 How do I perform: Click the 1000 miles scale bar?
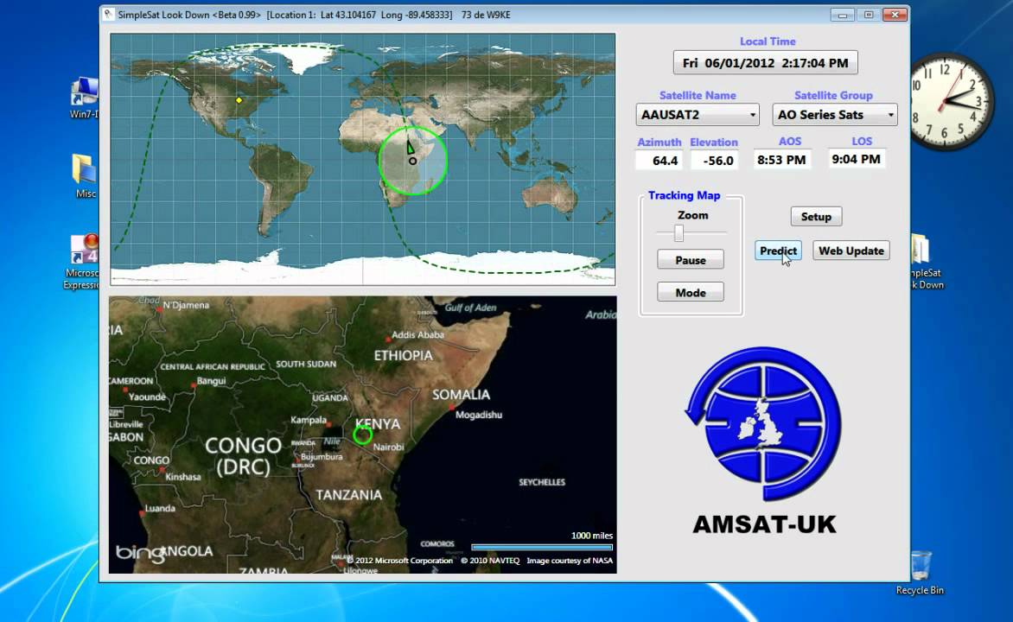[541, 547]
